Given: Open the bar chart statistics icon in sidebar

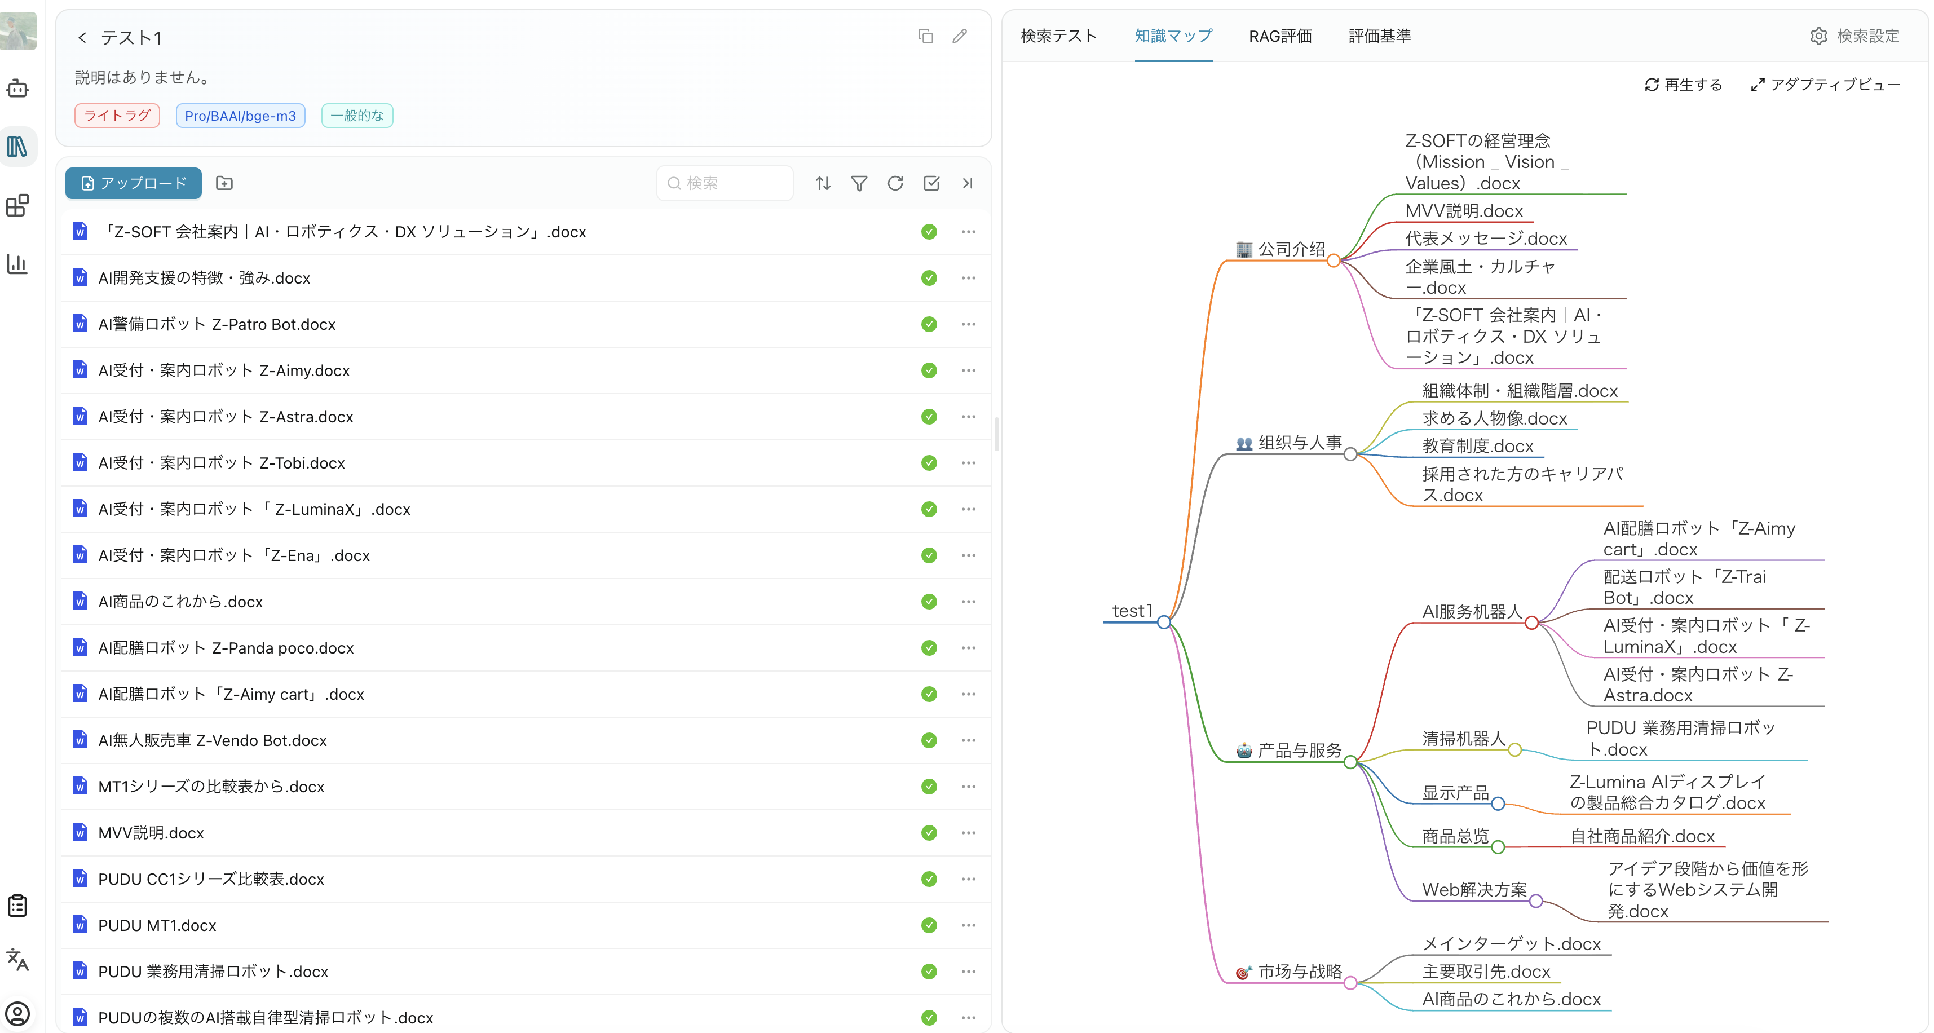Looking at the screenshot, I should tap(17, 263).
